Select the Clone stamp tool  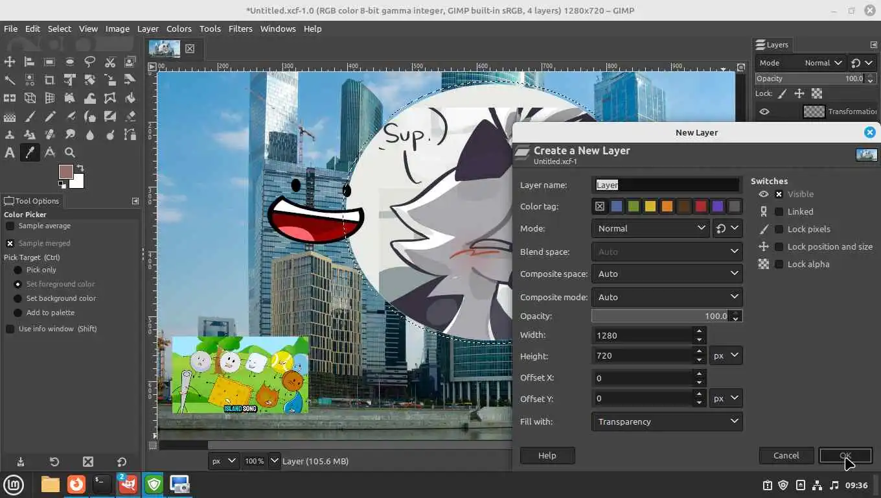pos(10,135)
